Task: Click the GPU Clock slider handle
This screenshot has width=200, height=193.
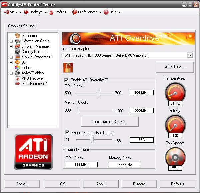Action: tap(99, 93)
